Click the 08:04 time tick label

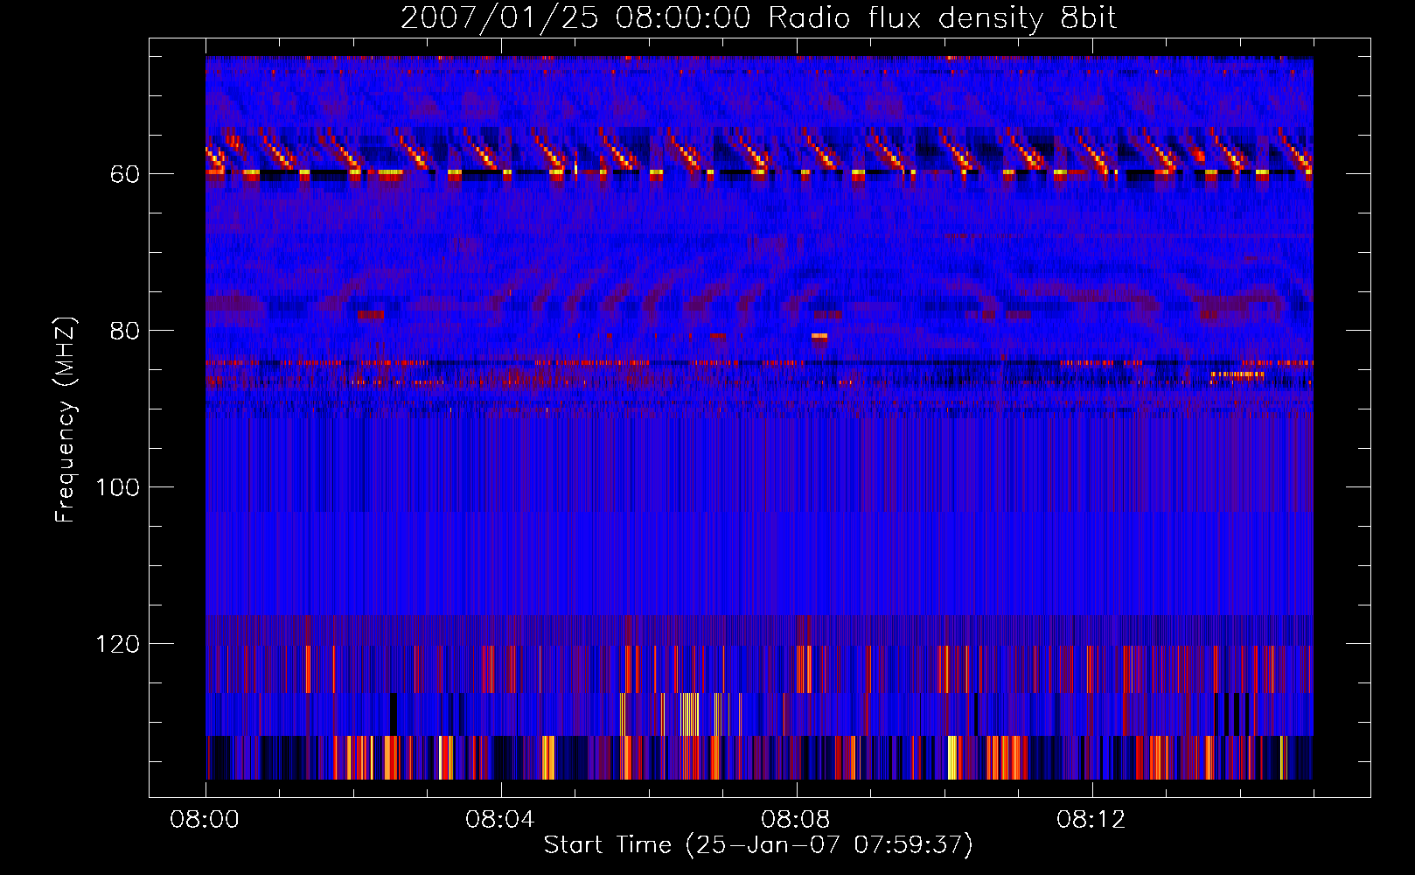click(500, 820)
